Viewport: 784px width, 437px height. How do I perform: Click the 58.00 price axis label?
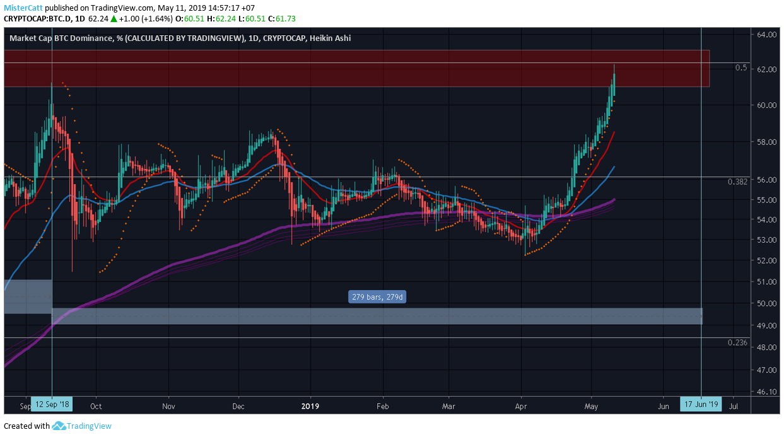767,142
